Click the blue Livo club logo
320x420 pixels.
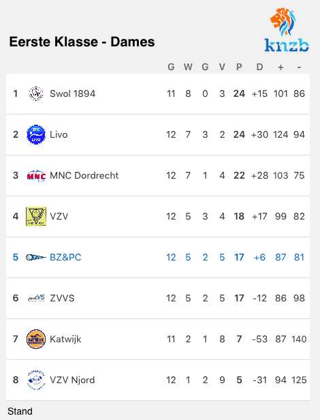[36, 134]
